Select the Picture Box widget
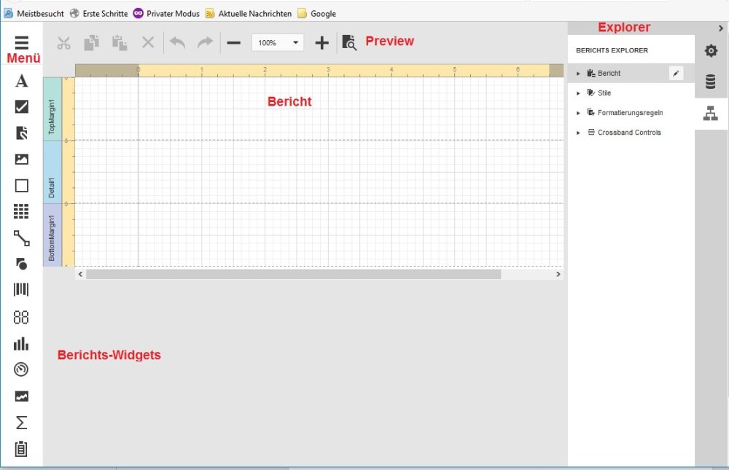Viewport: 729px width, 470px height. click(x=21, y=160)
